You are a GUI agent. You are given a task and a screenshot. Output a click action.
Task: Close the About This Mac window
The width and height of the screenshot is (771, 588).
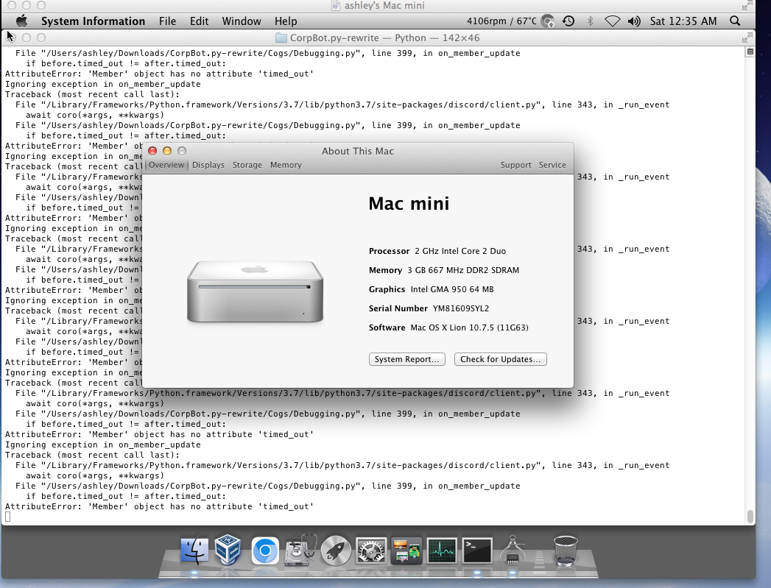[152, 151]
